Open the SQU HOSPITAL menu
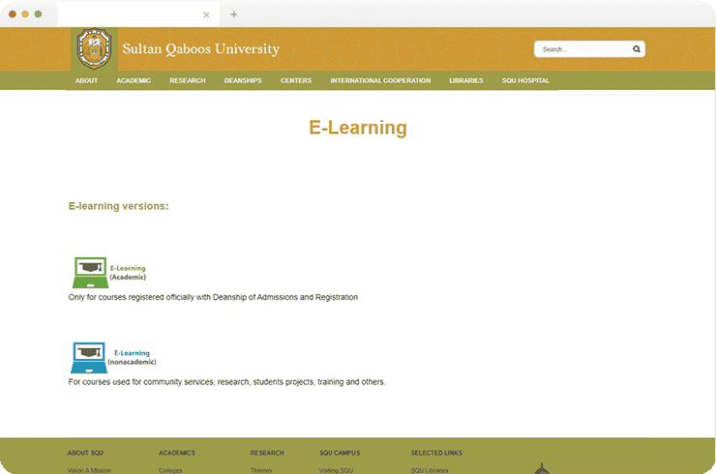 tap(525, 80)
